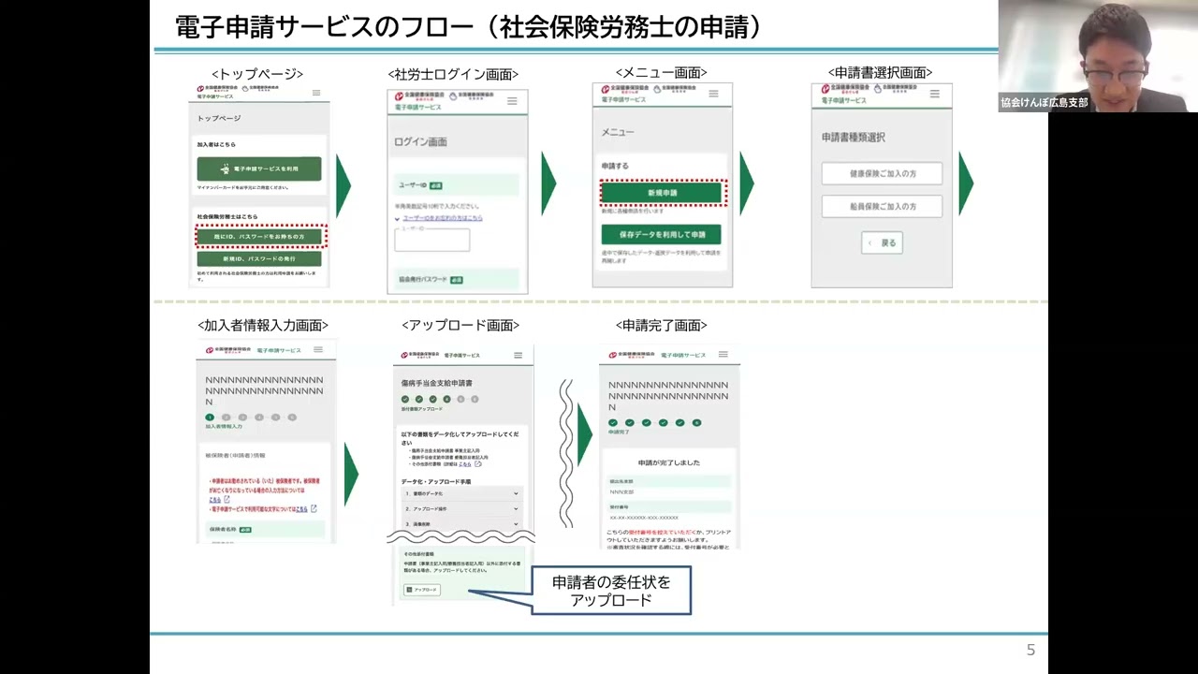The height and width of the screenshot is (674, 1198).
Task: Click the <加入者情報入力画面> caption
Action: [263, 325]
